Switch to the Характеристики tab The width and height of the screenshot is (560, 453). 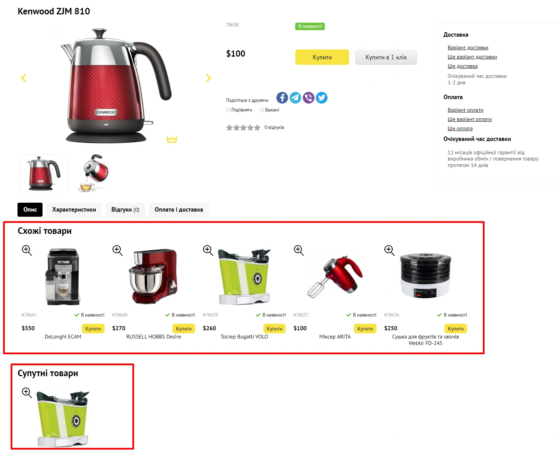(74, 210)
